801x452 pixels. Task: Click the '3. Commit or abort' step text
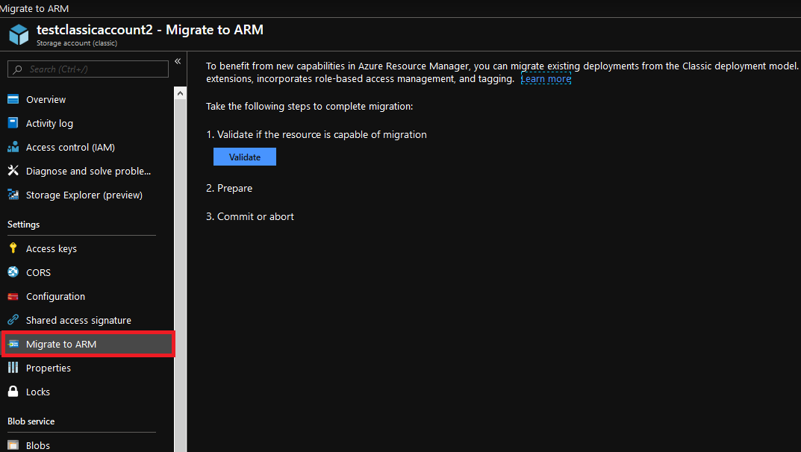click(250, 216)
